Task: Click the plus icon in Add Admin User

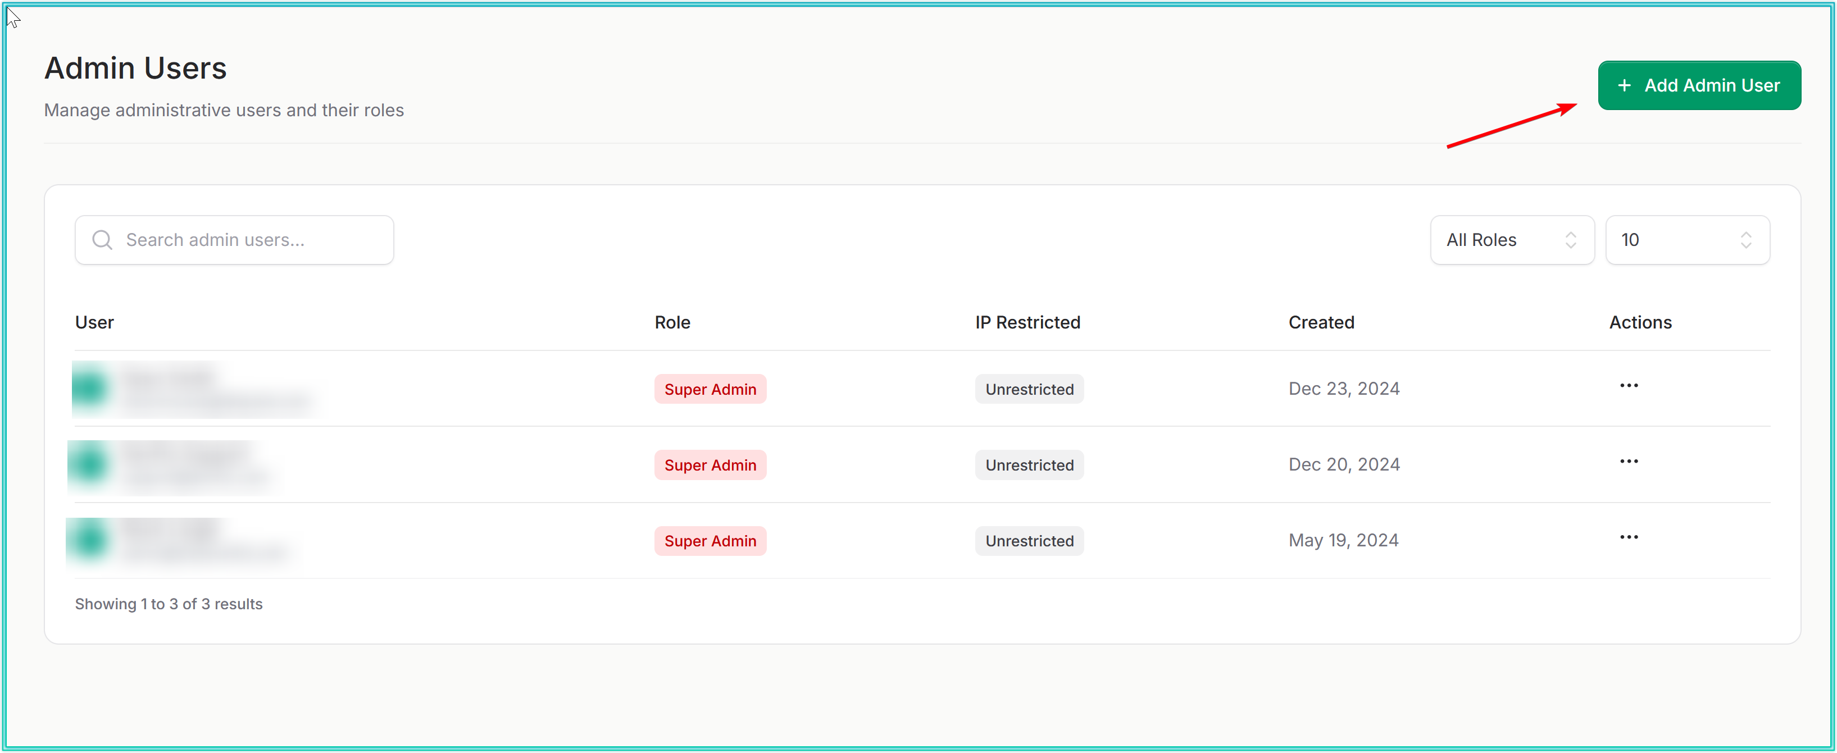Action: (x=1624, y=85)
